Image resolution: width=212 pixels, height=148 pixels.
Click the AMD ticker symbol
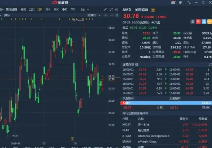point(127,10)
